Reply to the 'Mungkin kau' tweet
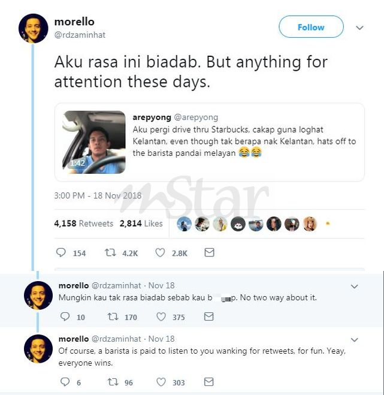384x395 pixels. (65, 316)
